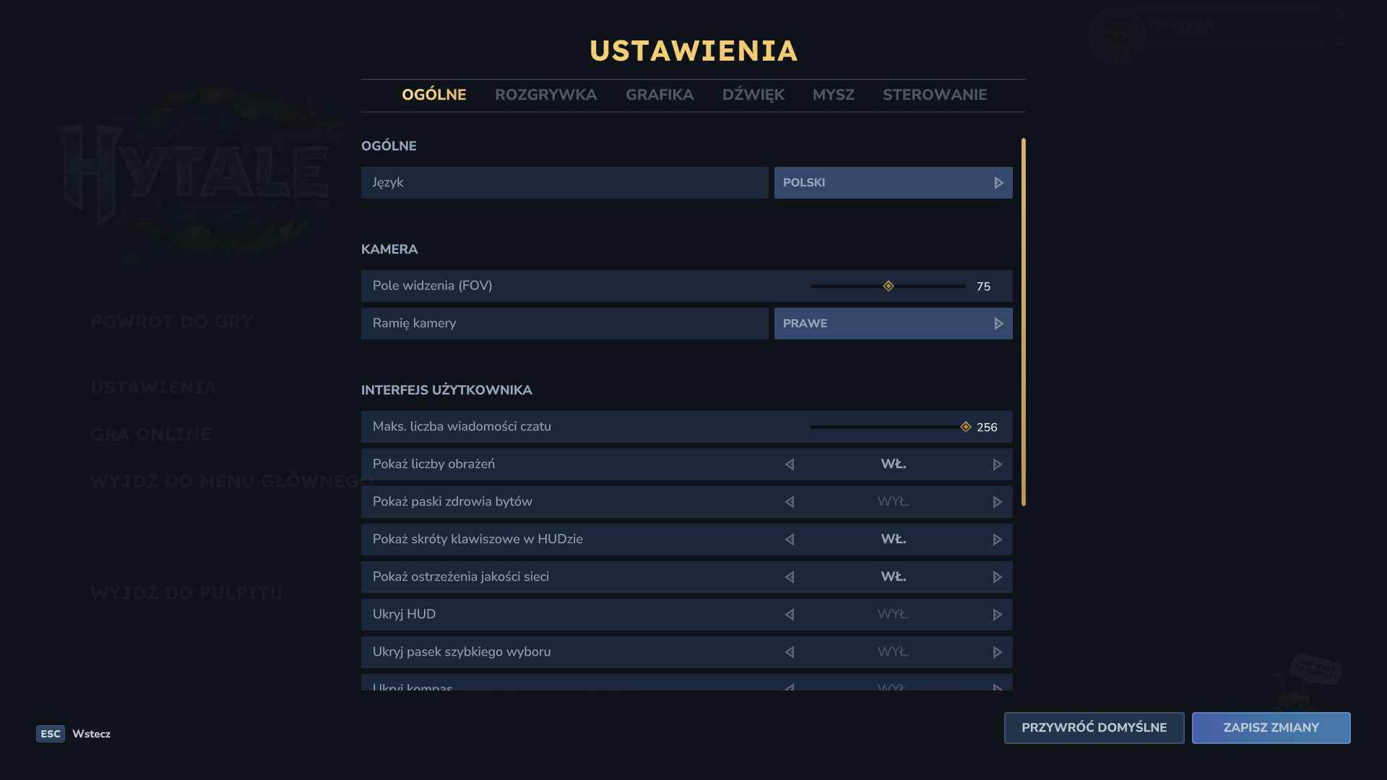
Task: Click the player avatar icon
Action: 1117,35
